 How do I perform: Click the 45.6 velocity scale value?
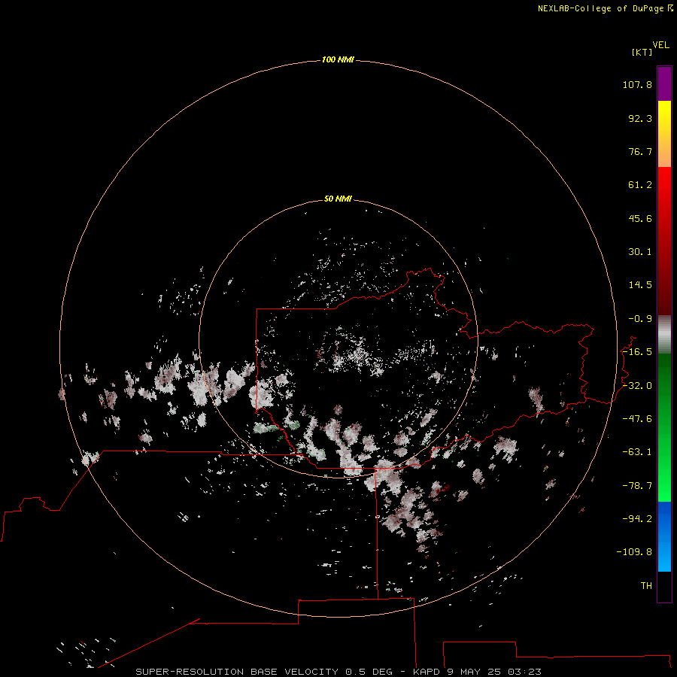(640, 218)
